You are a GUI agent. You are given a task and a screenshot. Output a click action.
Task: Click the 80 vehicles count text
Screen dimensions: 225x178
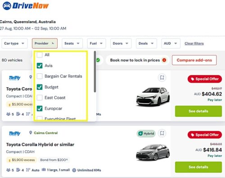[12, 60]
